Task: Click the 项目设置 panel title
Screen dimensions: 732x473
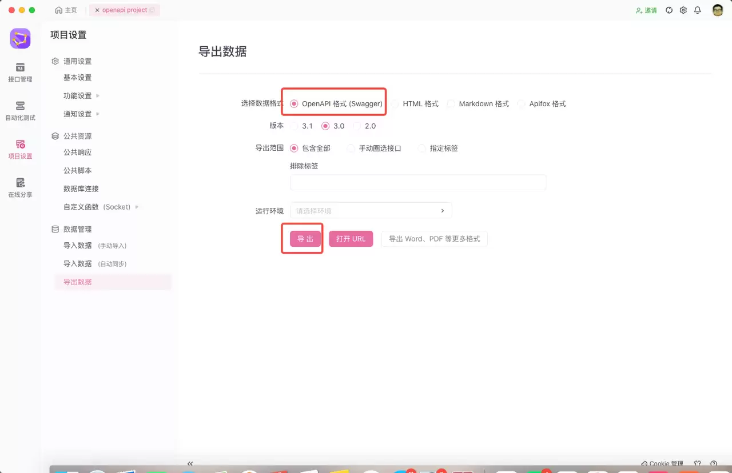Action: [69, 35]
